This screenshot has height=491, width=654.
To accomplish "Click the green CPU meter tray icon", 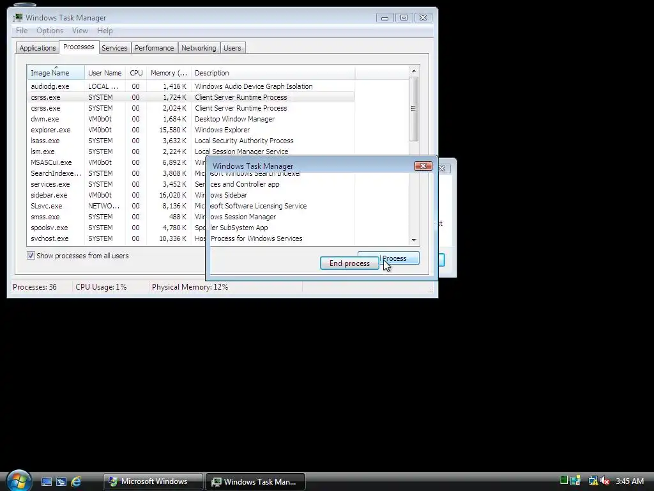I will pos(563,480).
